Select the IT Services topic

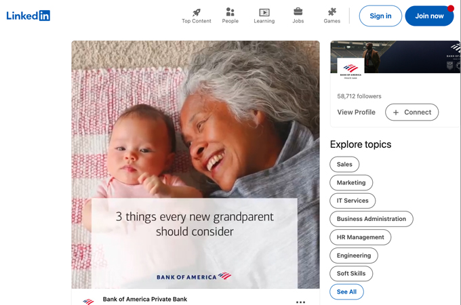[353, 201]
